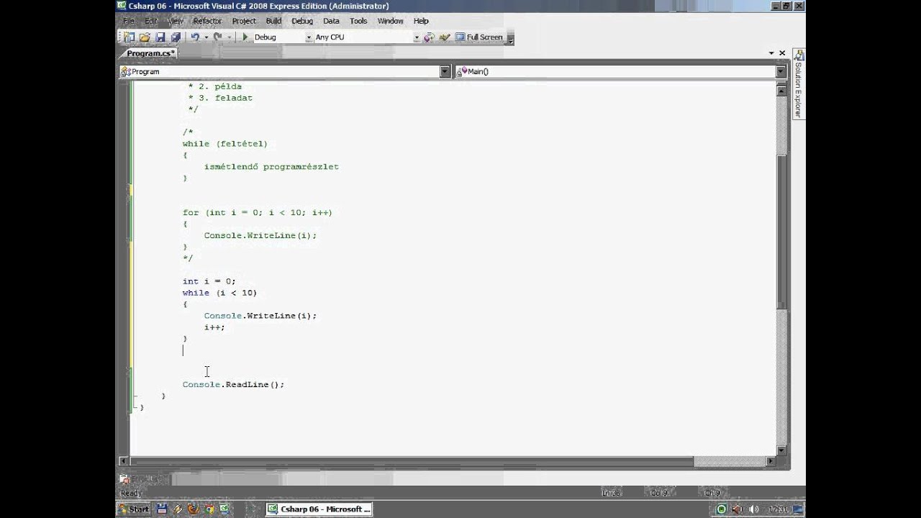Click the green circular system tray icon
This screenshot has width=921, height=518.
coord(722,509)
